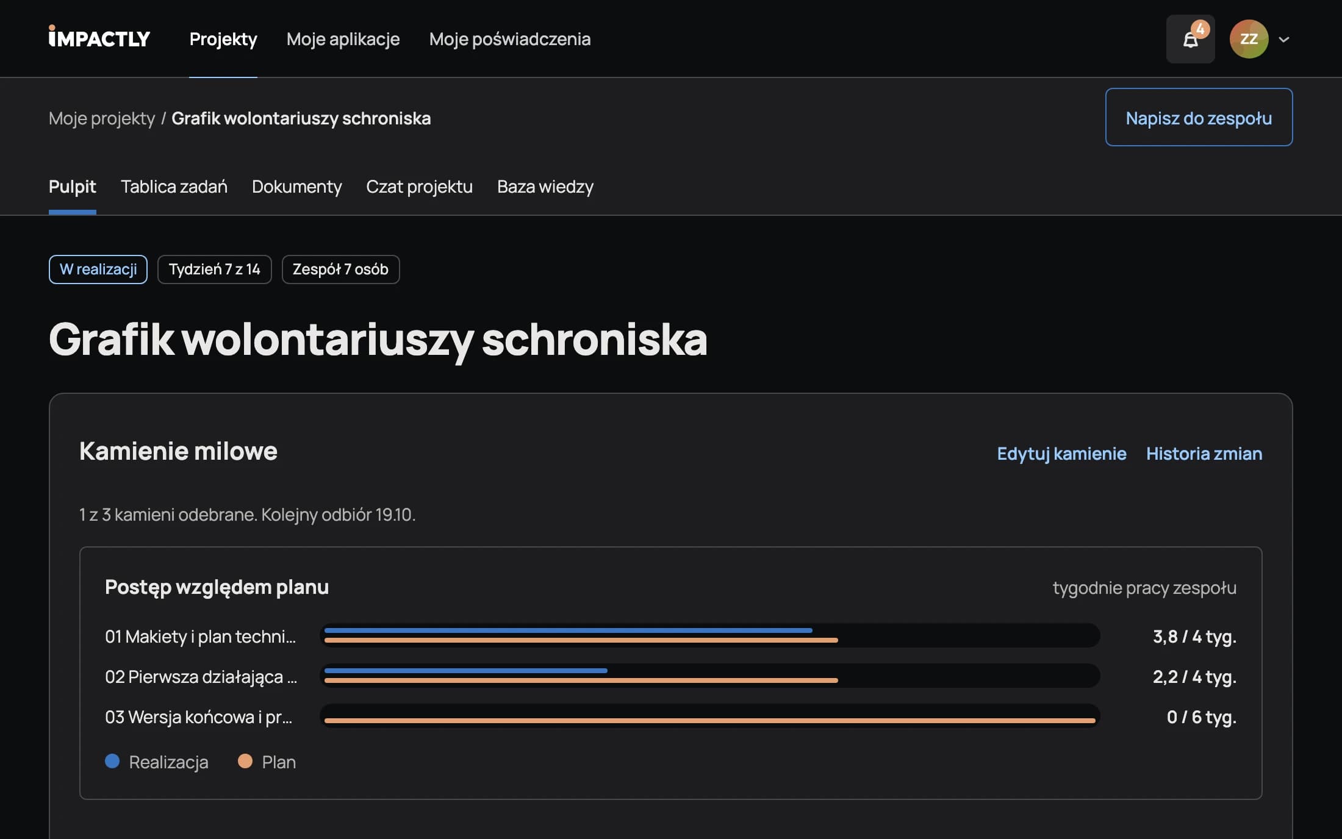The width and height of the screenshot is (1342, 839).
Task: Click Edytuj kamienie link
Action: tap(1061, 454)
